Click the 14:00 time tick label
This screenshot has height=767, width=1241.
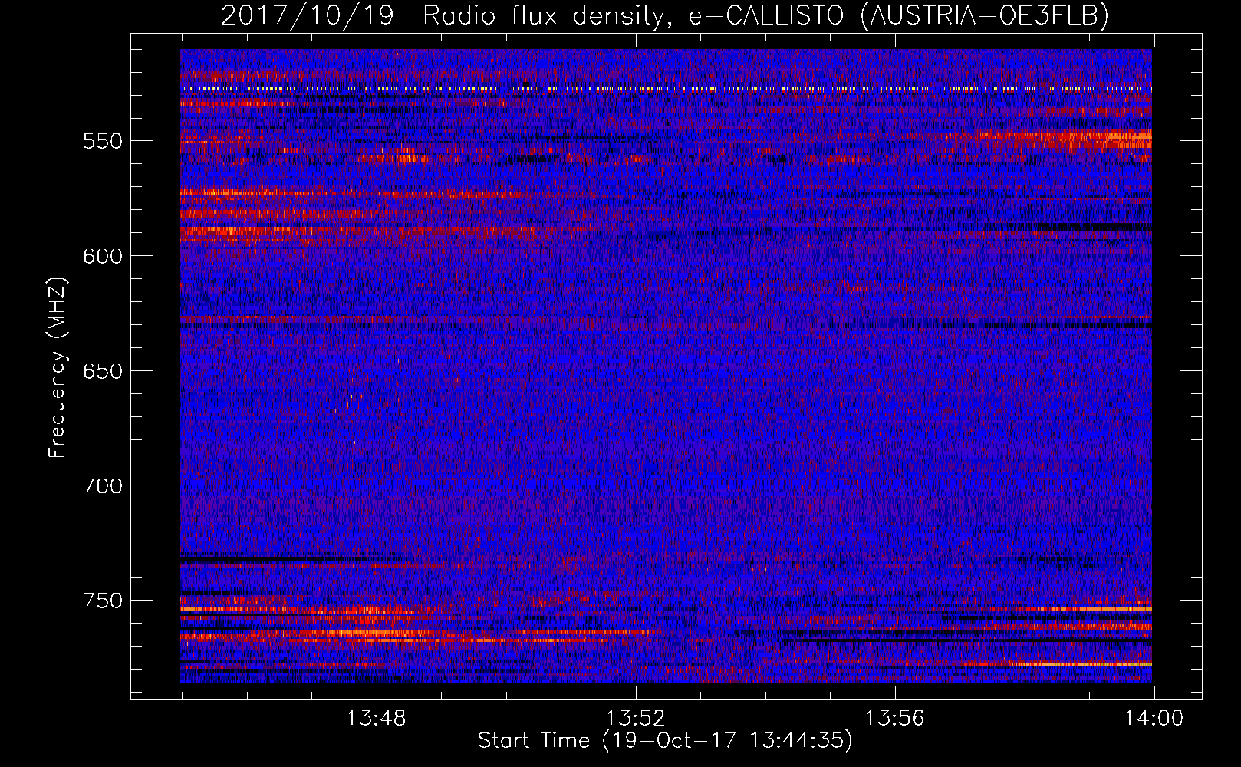click(1154, 719)
